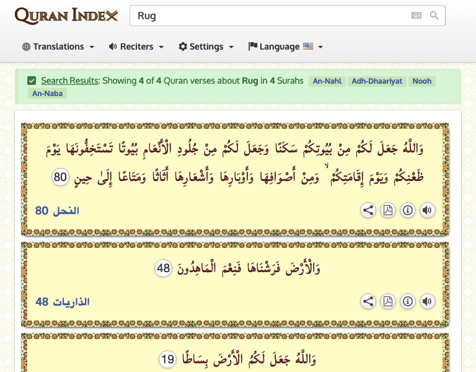Open the Translations dropdown menu
Viewport: 476px width, 372px height.
(58, 46)
